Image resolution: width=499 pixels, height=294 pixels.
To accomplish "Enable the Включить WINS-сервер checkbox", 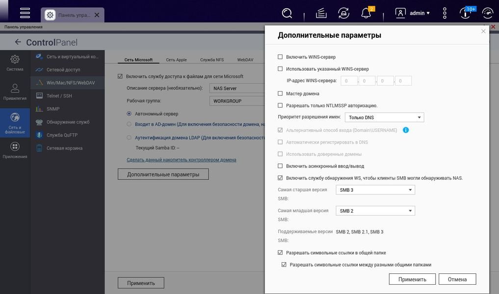I will [x=280, y=57].
